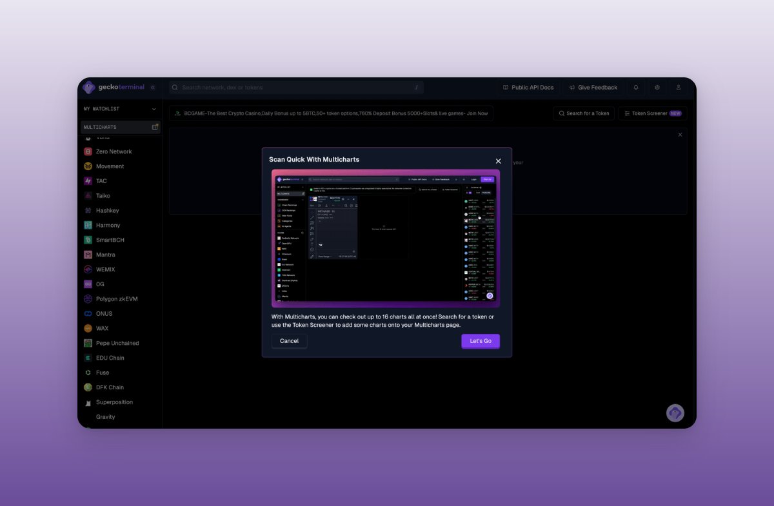Click the Polygon zkEVM chain icon
The width and height of the screenshot is (774, 506).
click(88, 299)
